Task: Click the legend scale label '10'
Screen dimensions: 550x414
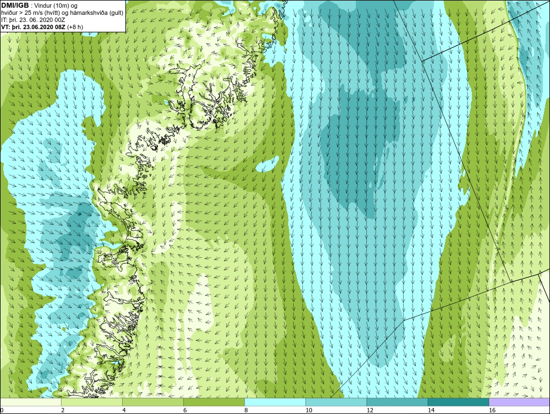Action: 309,410
